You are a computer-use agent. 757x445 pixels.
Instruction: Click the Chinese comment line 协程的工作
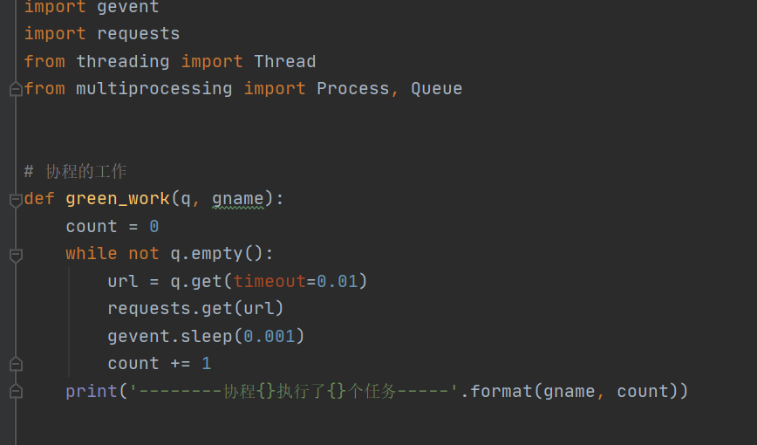(85, 171)
